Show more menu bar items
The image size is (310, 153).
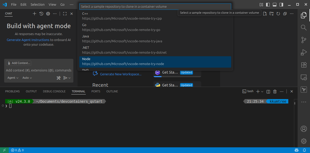tap(72, 4)
